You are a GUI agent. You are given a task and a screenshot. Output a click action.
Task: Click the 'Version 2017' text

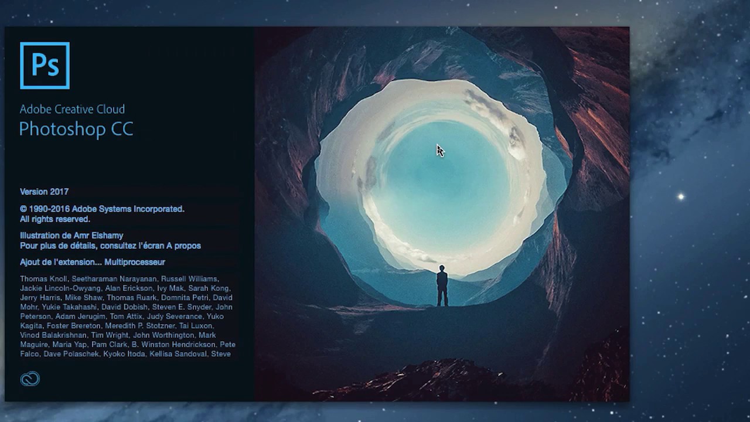click(x=44, y=192)
